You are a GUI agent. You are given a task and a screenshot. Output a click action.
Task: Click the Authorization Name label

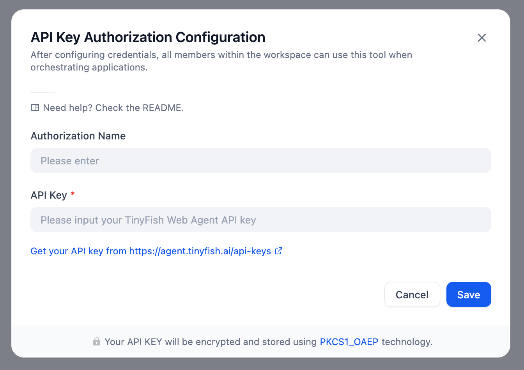click(78, 136)
